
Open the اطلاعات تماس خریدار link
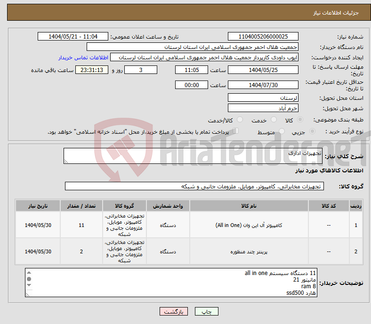tap(83, 57)
